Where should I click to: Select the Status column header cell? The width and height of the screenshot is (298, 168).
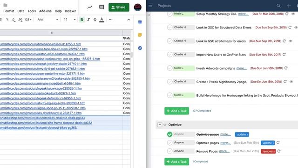[127, 38]
